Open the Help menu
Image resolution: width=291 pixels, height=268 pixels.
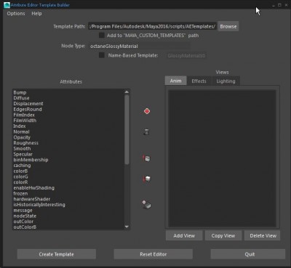[x=36, y=14]
